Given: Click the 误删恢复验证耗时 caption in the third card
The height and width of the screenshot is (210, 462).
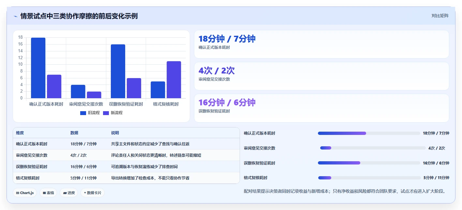Looking at the screenshot, I should 214,111.
